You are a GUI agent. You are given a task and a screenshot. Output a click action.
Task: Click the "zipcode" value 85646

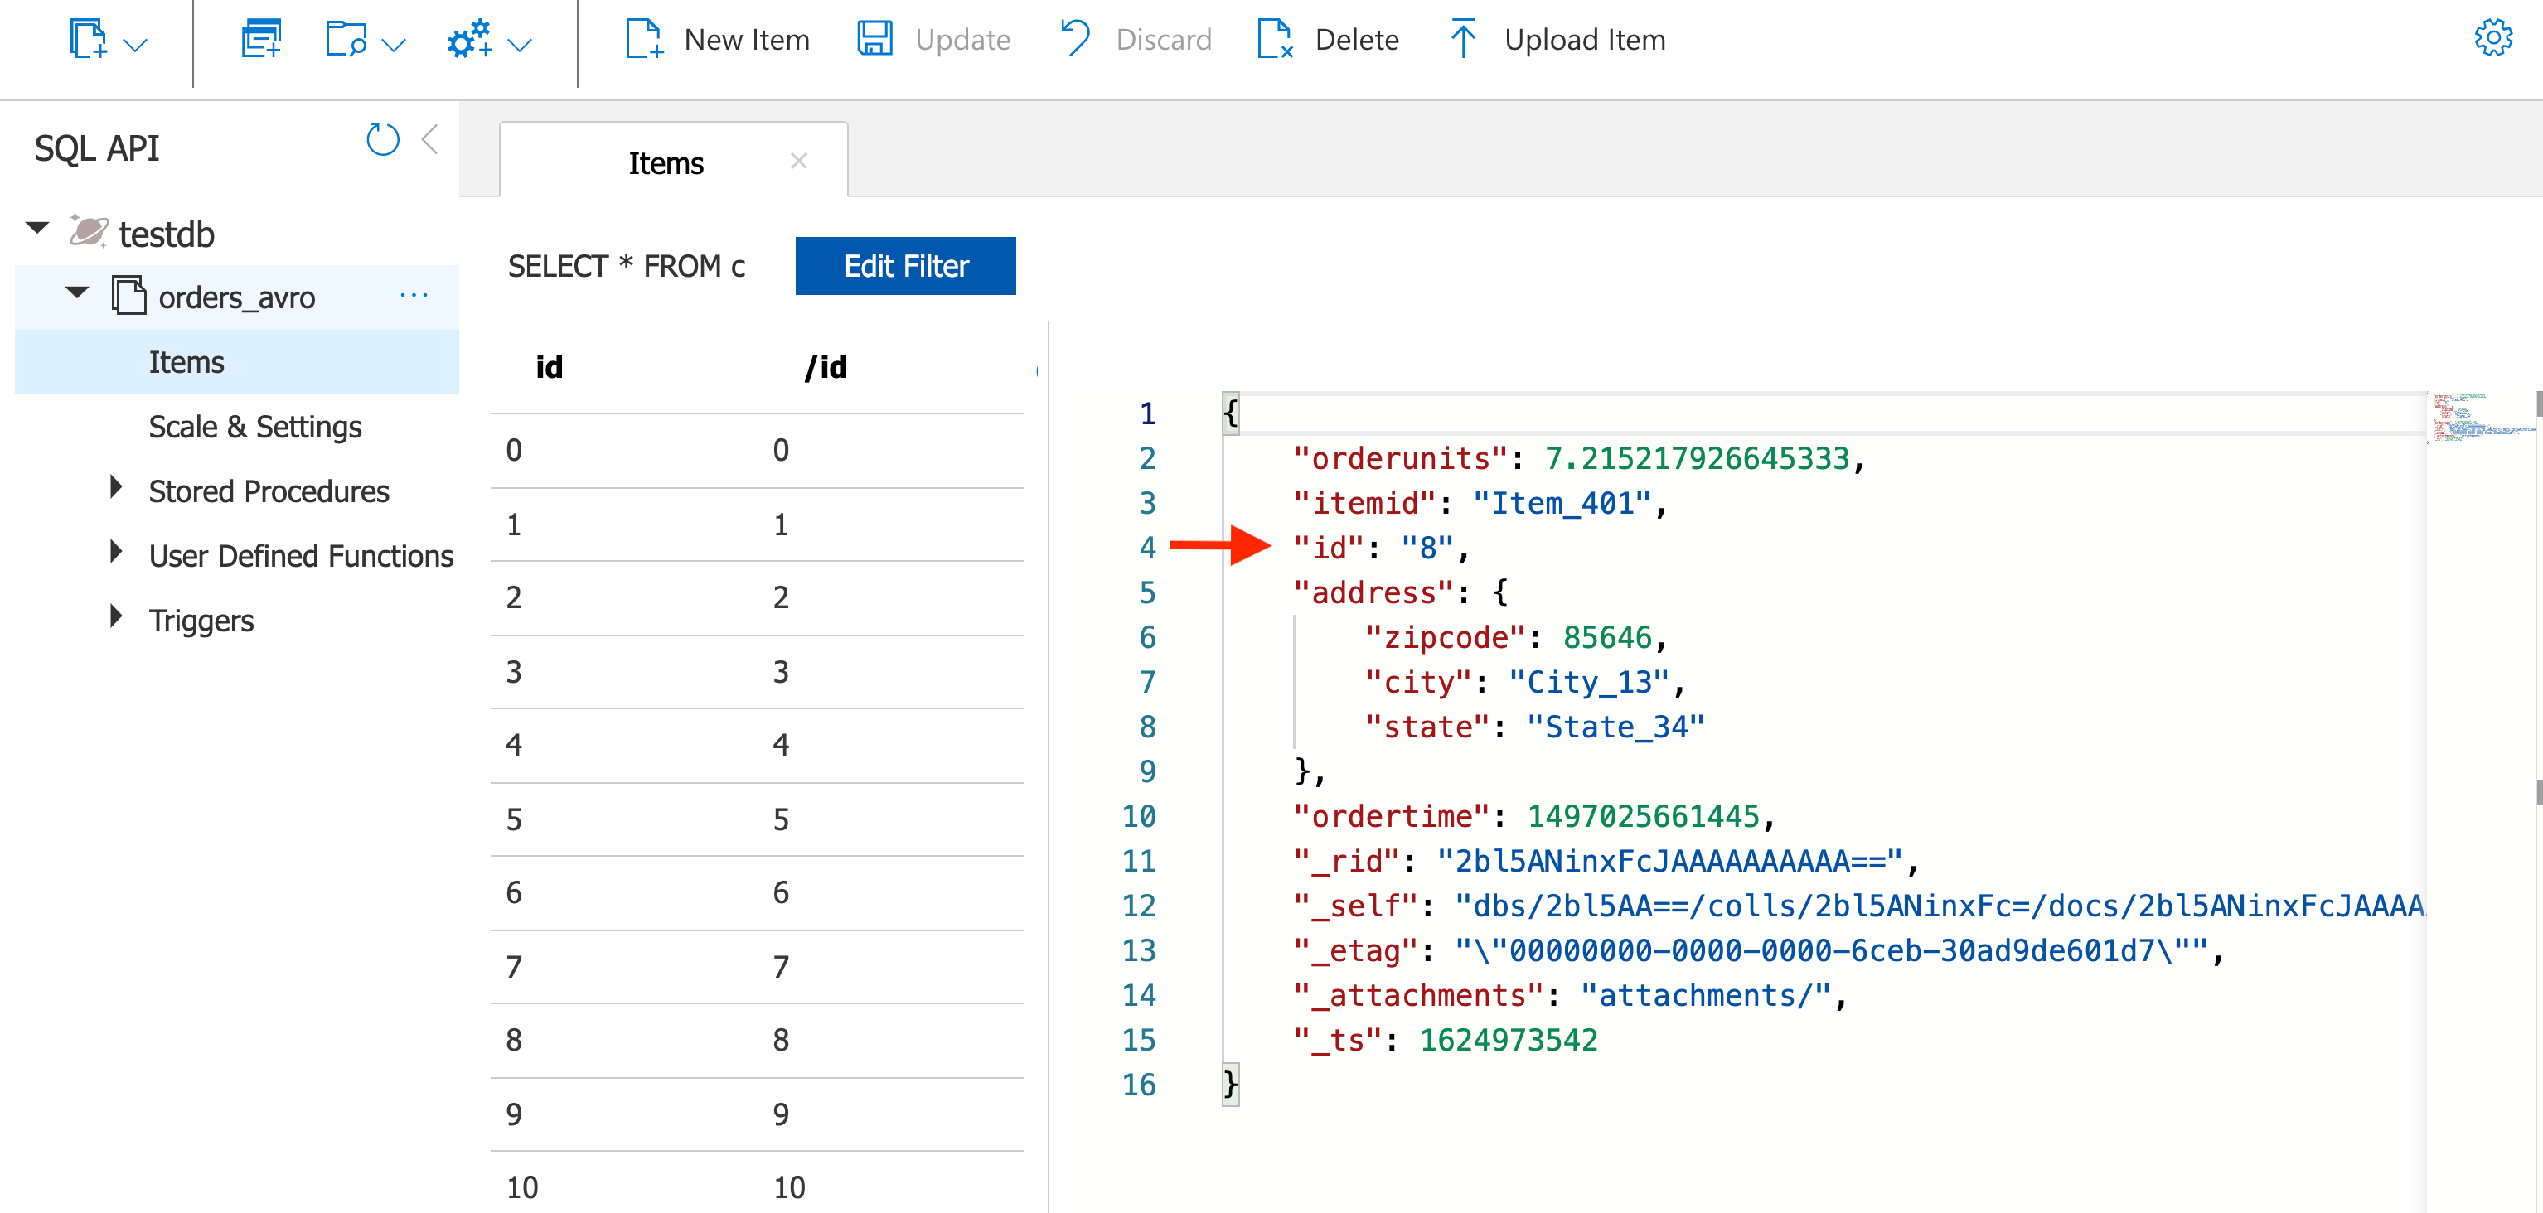tap(1607, 638)
